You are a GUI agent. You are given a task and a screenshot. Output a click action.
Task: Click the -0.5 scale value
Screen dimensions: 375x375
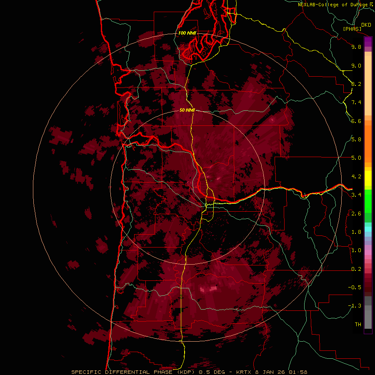[355, 287]
